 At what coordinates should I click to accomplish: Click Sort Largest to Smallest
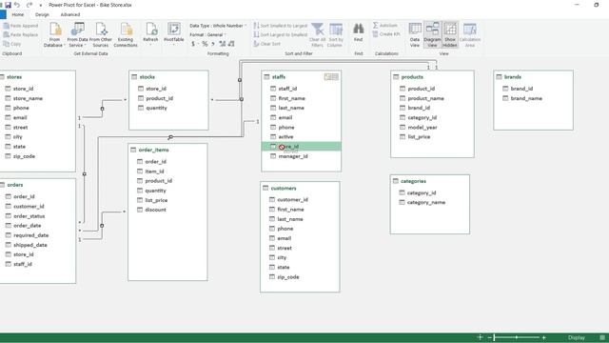pos(281,35)
